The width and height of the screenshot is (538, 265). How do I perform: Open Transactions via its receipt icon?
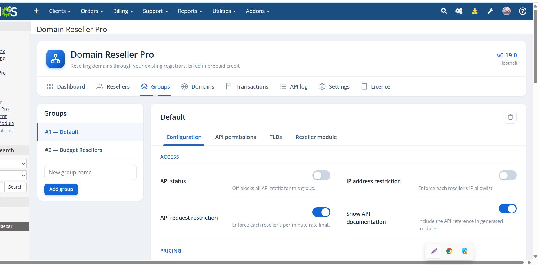click(x=229, y=87)
